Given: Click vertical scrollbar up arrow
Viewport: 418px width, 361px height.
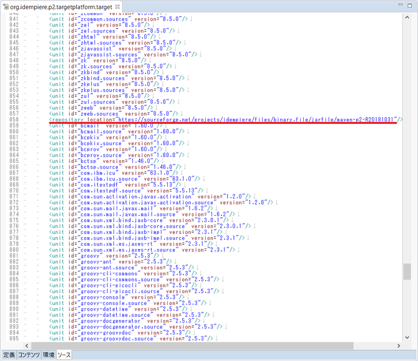Looking at the screenshot, I should point(407,17).
